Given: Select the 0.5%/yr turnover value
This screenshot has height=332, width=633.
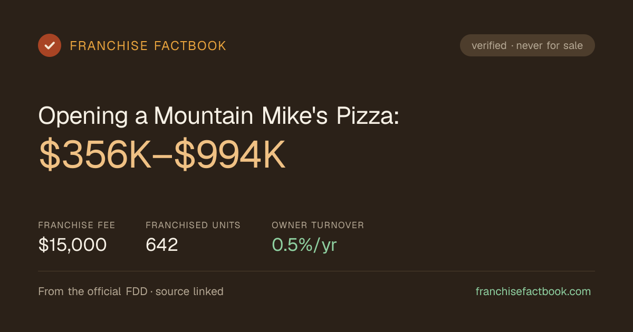Looking at the screenshot, I should 304,245.
